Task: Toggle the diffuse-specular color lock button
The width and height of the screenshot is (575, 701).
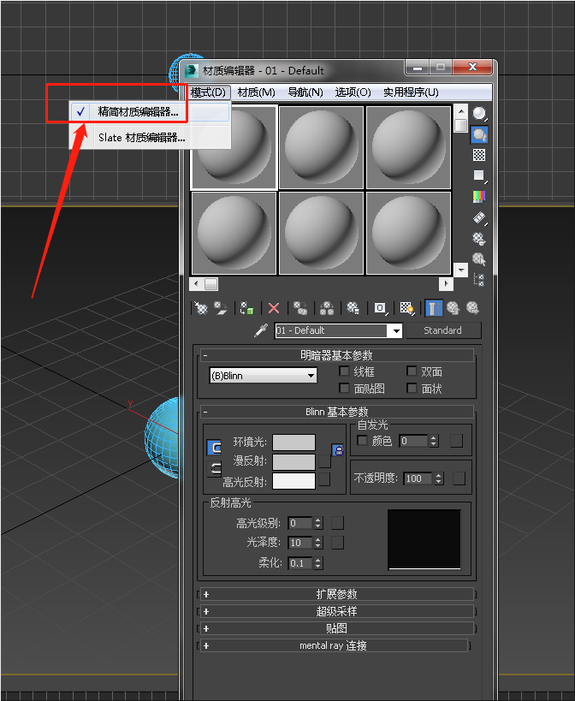Action: (215, 468)
